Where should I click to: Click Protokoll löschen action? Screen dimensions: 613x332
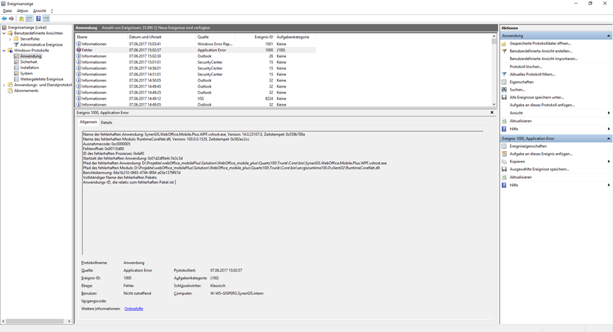525,67
